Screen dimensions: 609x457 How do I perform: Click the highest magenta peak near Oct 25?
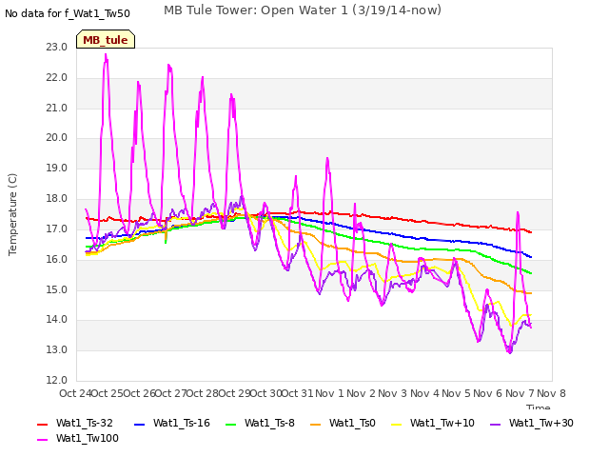coord(106,55)
